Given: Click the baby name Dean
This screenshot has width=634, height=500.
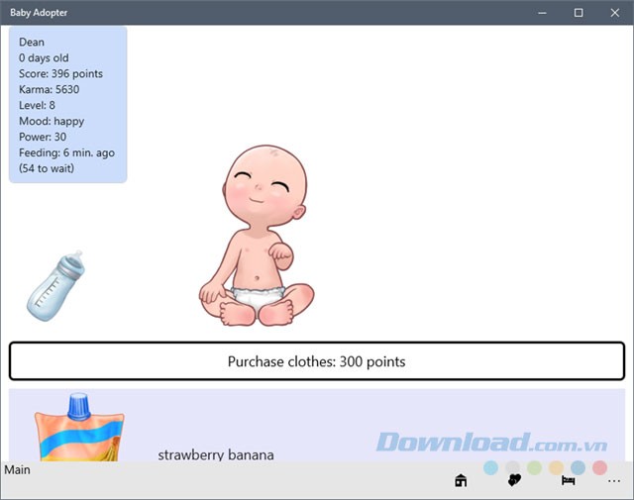Looking at the screenshot, I should [32, 42].
